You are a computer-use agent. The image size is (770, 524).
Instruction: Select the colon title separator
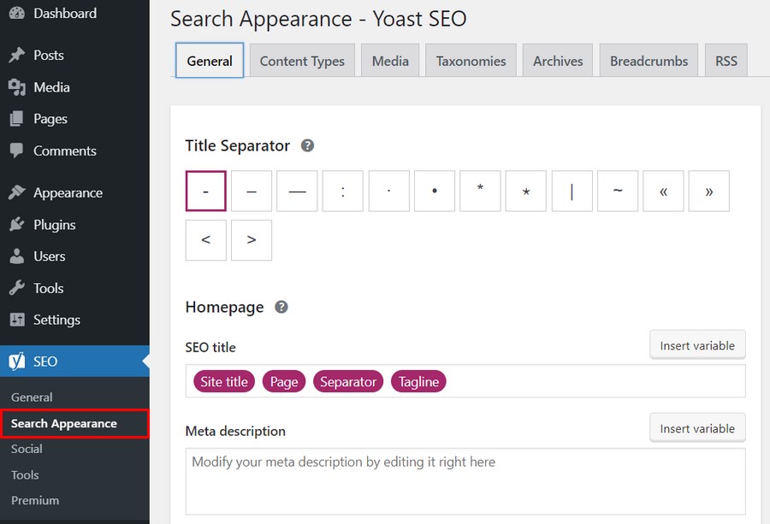tap(343, 191)
